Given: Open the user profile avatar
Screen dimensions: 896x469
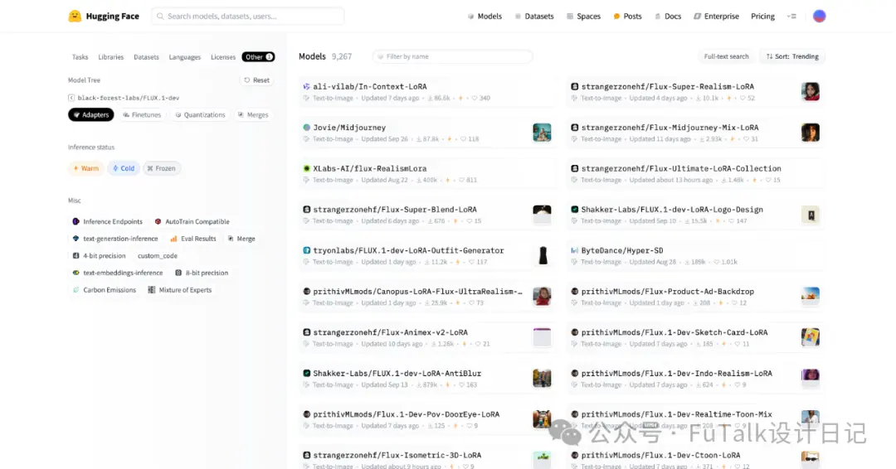Looking at the screenshot, I should click(819, 16).
